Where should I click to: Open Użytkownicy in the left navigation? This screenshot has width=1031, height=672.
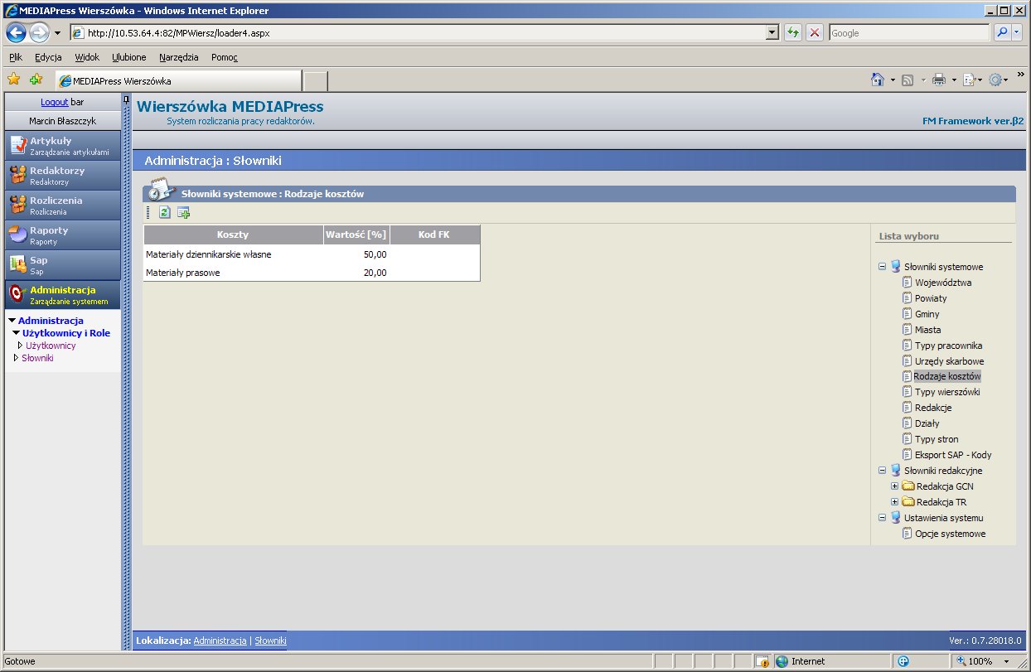(51, 346)
